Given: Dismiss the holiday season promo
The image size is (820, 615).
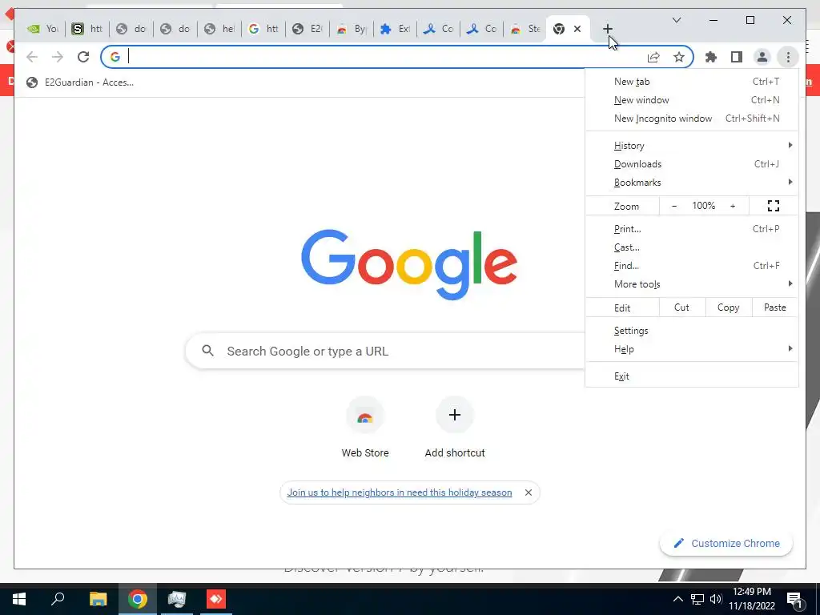Looking at the screenshot, I should (x=529, y=492).
